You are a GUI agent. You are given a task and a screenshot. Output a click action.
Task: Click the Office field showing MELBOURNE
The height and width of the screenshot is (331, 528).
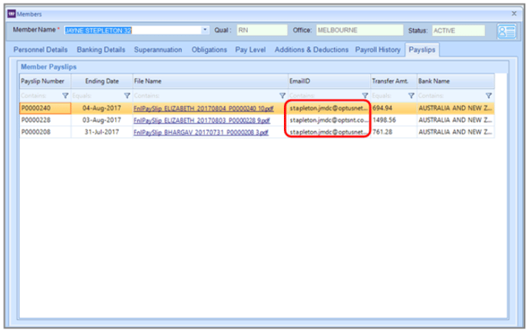[359, 30]
